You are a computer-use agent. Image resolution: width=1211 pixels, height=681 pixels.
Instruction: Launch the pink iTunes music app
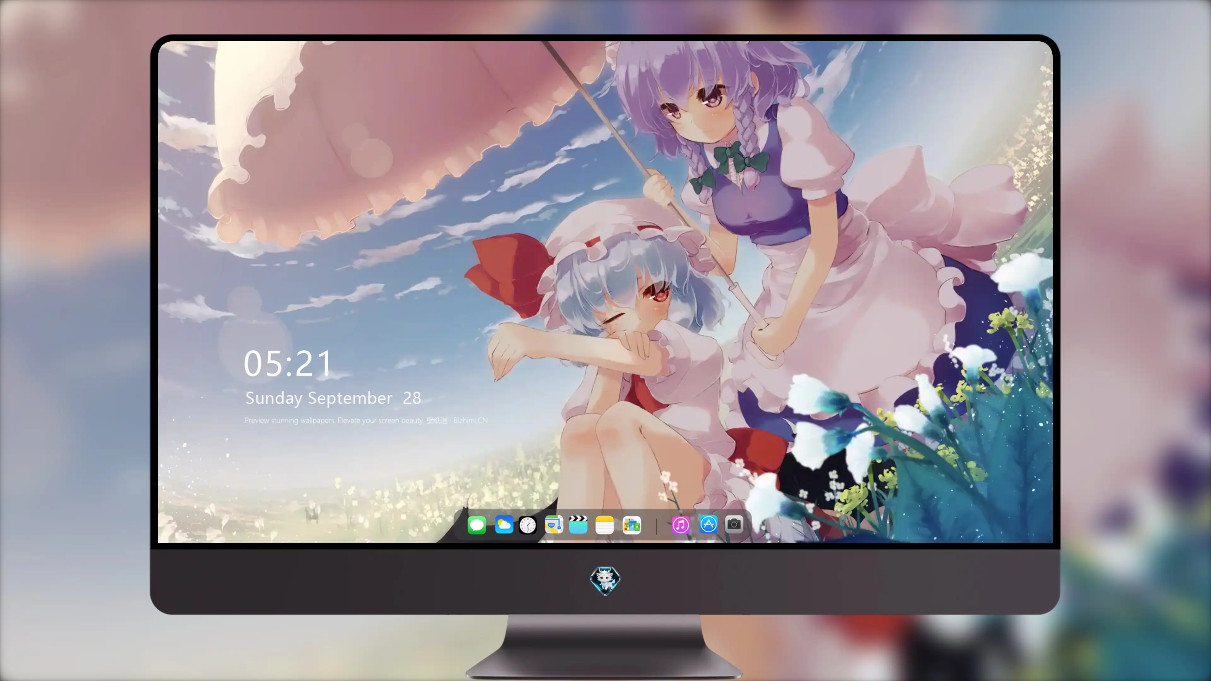(681, 525)
